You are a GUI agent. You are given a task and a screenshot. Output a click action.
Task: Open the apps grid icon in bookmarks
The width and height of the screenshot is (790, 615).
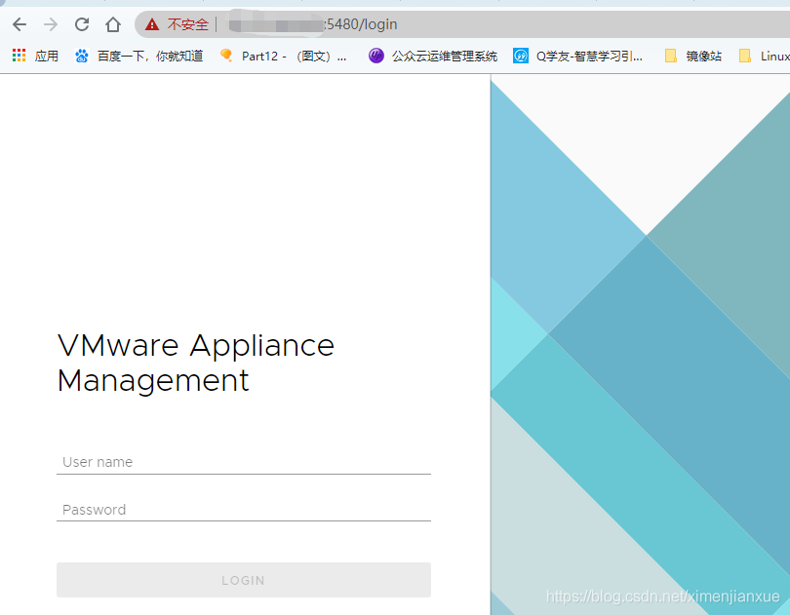tap(20, 56)
